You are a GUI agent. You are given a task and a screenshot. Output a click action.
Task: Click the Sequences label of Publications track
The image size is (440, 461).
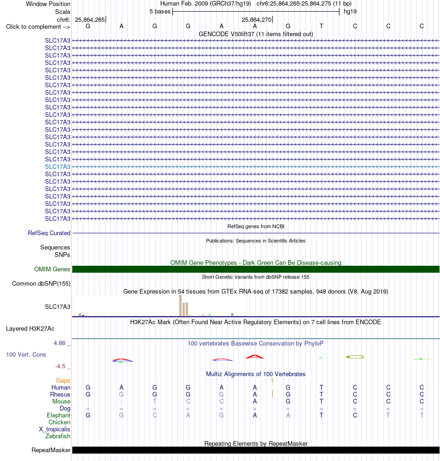coord(55,248)
